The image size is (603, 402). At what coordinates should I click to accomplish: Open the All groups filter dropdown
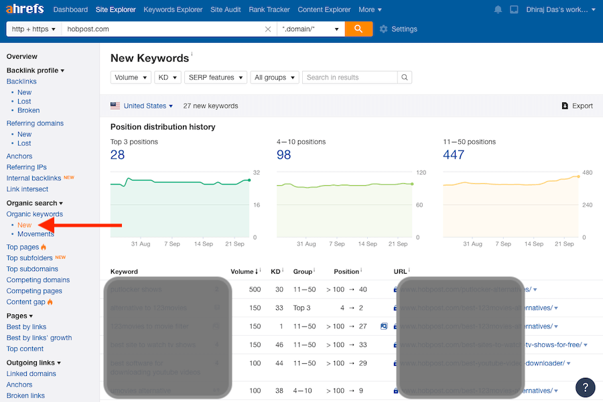point(275,77)
